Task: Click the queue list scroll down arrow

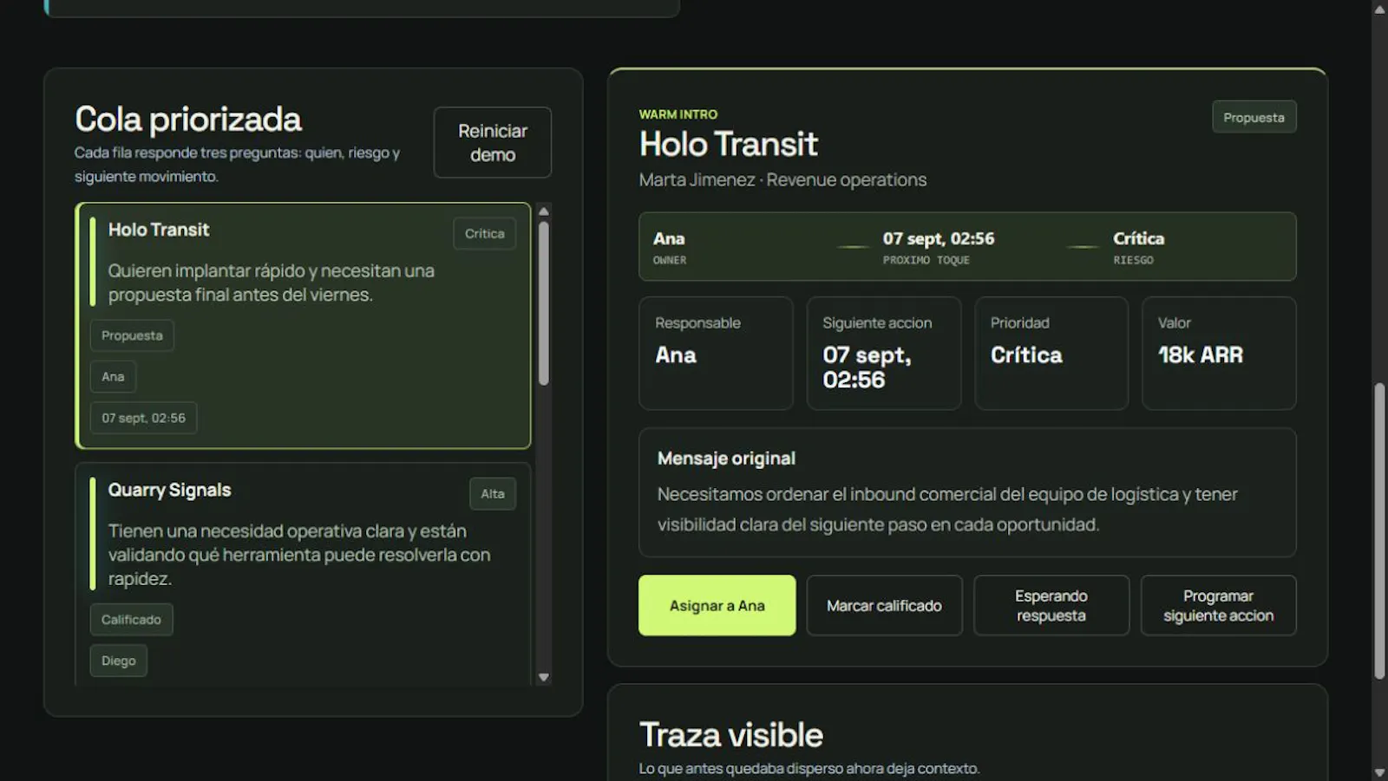Action: pyautogui.click(x=544, y=678)
